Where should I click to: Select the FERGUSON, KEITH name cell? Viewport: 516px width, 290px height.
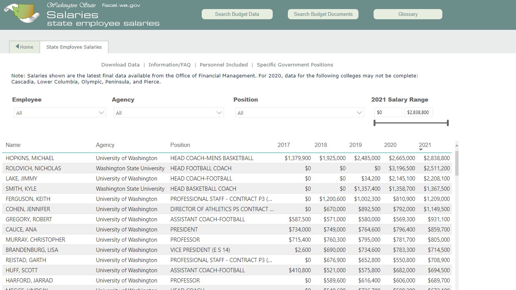click(28, 199)
